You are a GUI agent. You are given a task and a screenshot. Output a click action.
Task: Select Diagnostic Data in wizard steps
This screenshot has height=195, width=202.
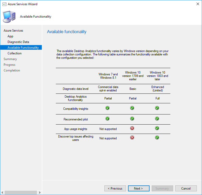click(18, 42)
